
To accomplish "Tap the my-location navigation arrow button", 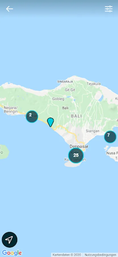I will click(9, 240).
